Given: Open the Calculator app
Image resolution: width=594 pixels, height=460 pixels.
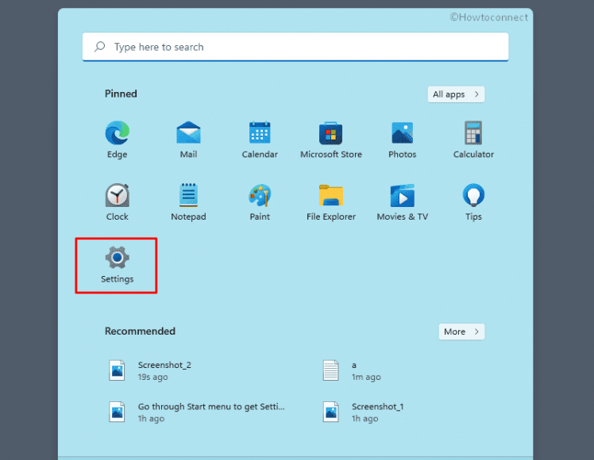Looking at the screenshot, I should click(473, 140).
